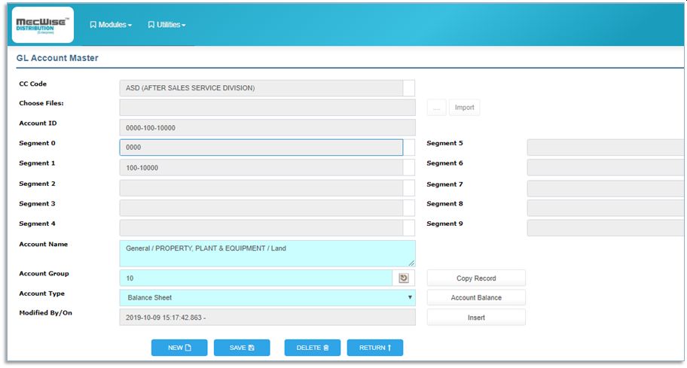
Task: Open the Modules menu
Action: coord(111,25)
